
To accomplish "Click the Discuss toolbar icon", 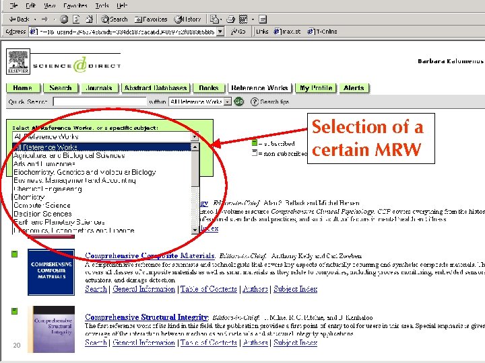I will [x=263, y=19].
